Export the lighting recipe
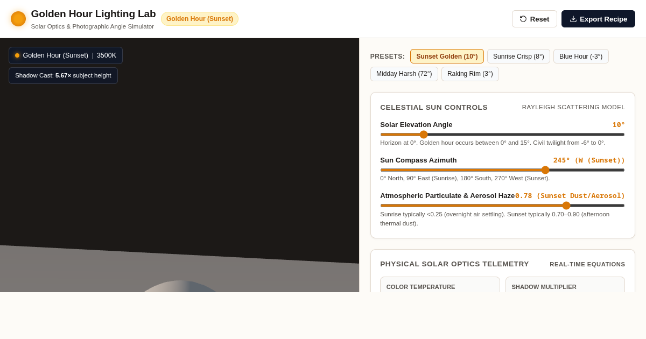This screenshot has width=646, height=339. click(x=598, y=19)
